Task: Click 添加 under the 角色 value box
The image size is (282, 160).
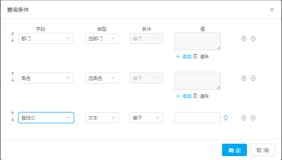Action: pyautogui.click(x=184, y=96)
